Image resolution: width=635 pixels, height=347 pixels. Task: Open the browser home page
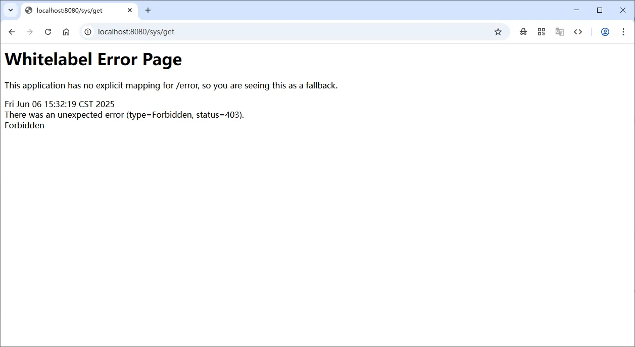(x=66, y=32)
